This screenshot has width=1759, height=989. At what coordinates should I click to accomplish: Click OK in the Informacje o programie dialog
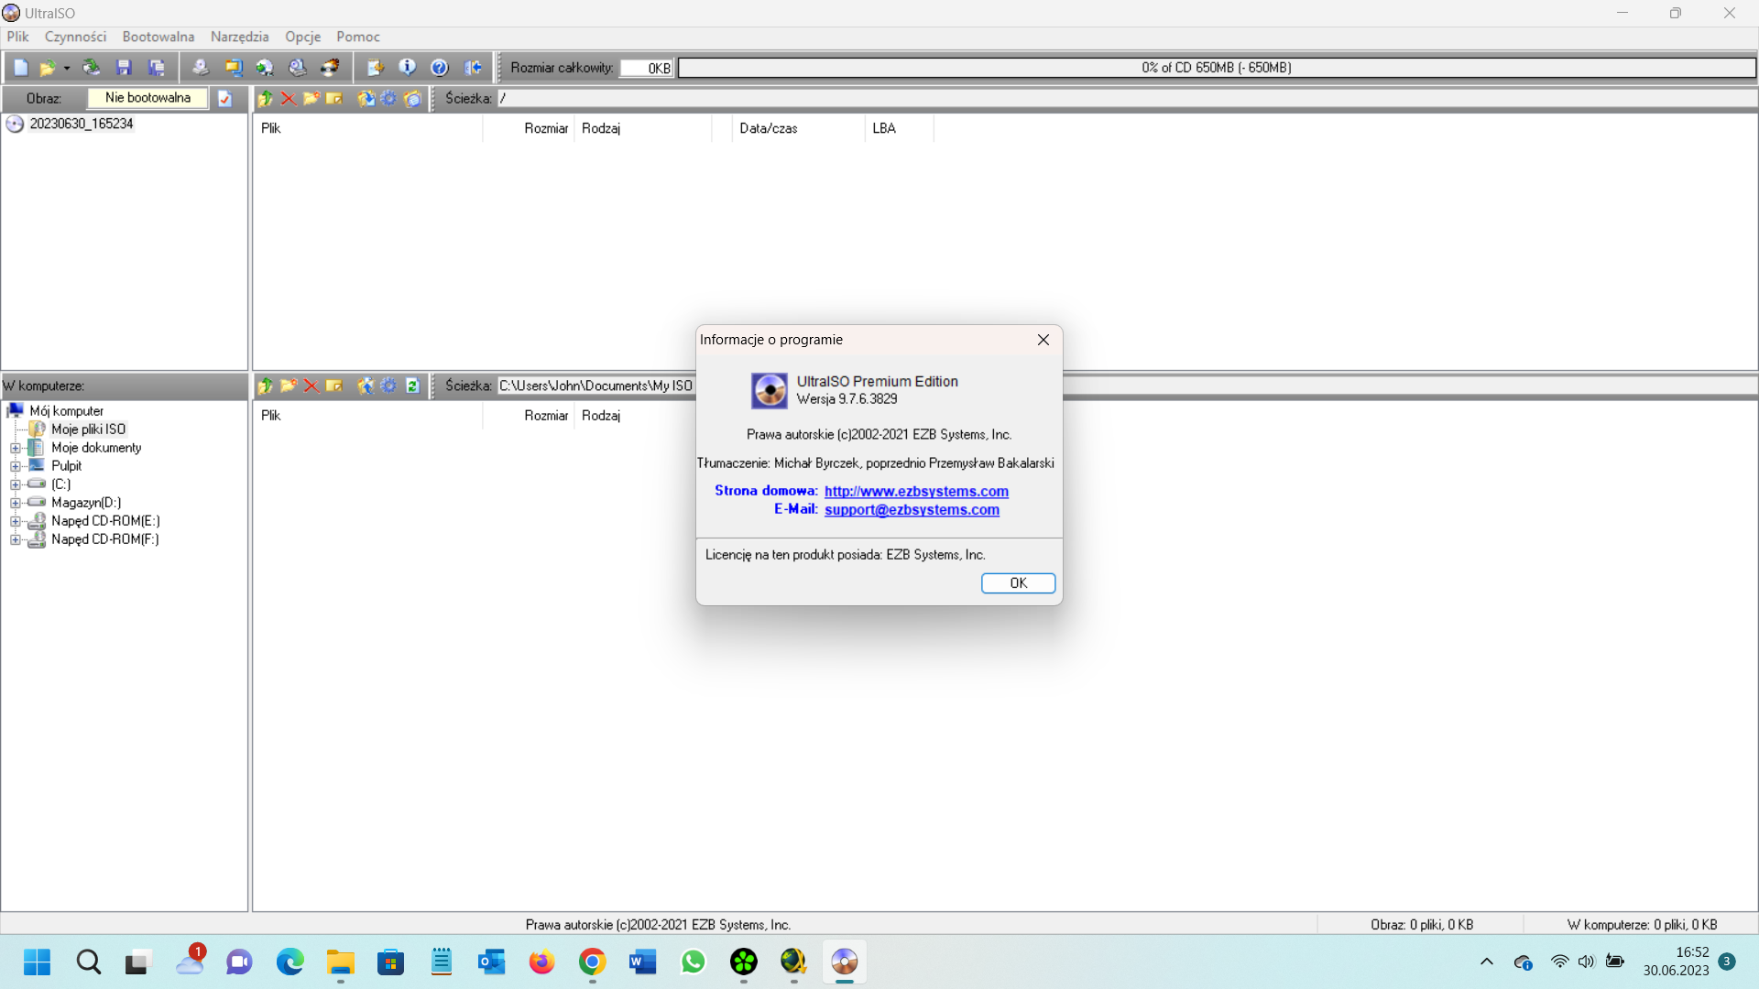tap(1019, 583)
